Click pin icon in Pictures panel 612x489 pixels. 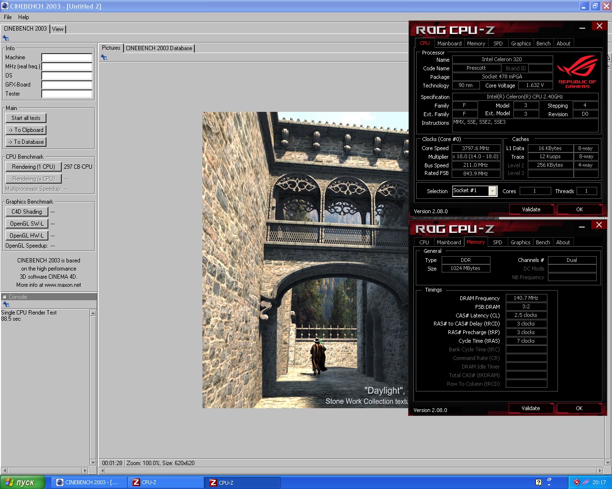104,57
